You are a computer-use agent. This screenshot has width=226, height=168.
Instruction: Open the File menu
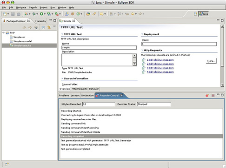4,7
